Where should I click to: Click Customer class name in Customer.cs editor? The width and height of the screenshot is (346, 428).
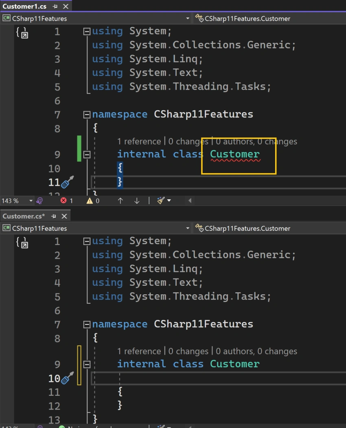click(235, 364)
